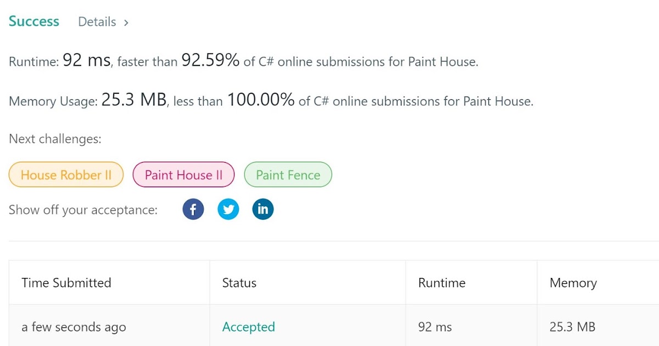Click the Status column header
Image resolution: width=659 pixels, height=346 pixels.
pyautogui.click(x=239, y=283)
